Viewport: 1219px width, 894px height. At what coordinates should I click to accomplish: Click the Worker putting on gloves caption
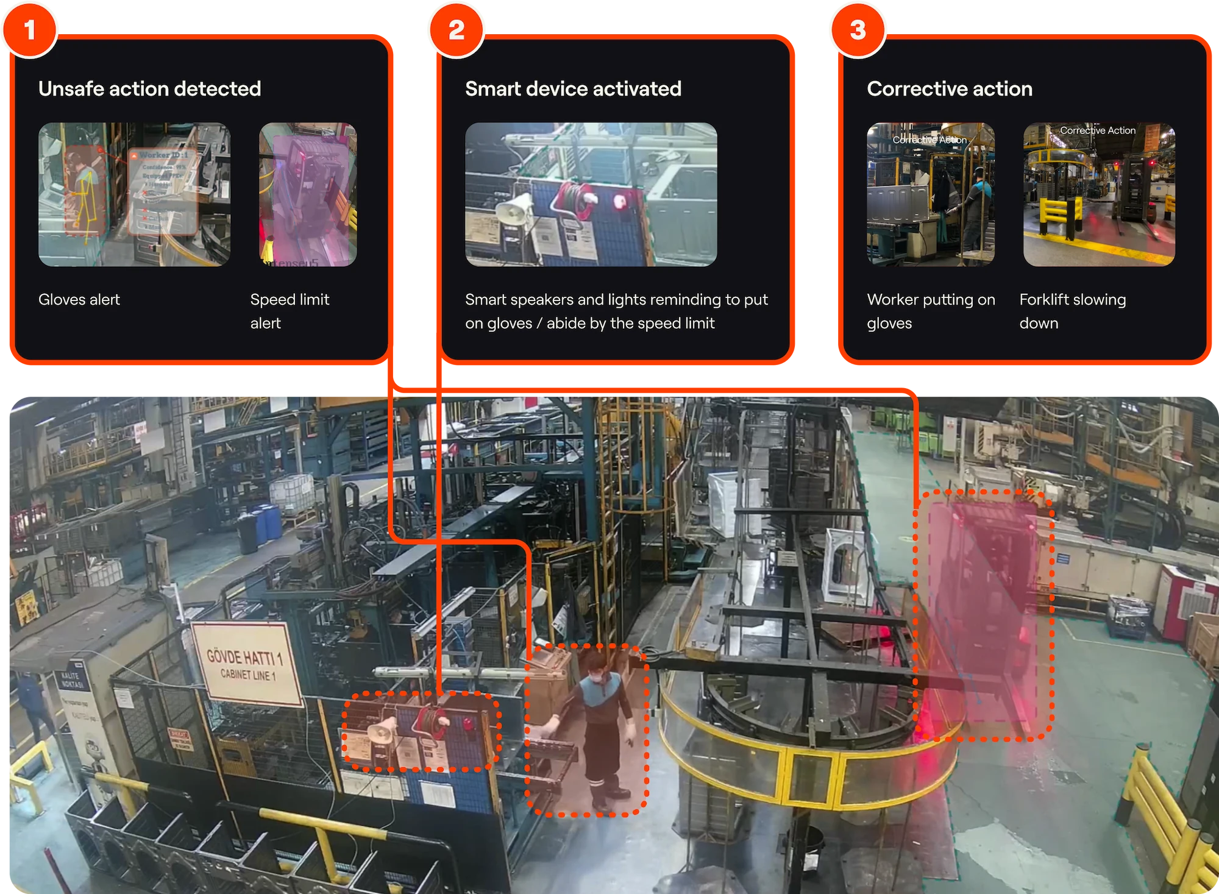click(x=931, y=311)
